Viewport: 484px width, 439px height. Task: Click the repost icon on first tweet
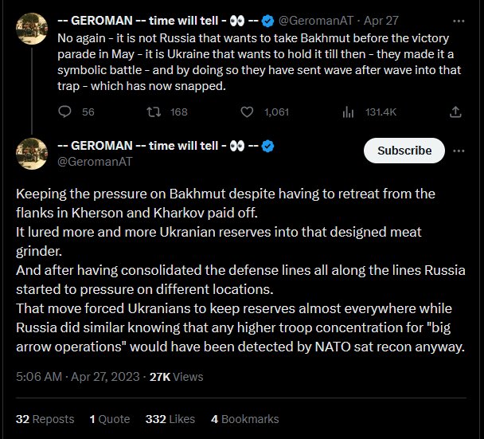pyautogui.click(x=154, y=112)
